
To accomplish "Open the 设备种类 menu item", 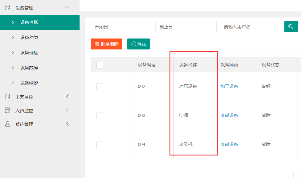I will (x=40, y=37).
